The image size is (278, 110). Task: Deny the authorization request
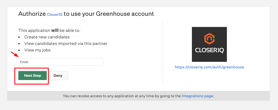pyautogui.click(x=58, y=76)
